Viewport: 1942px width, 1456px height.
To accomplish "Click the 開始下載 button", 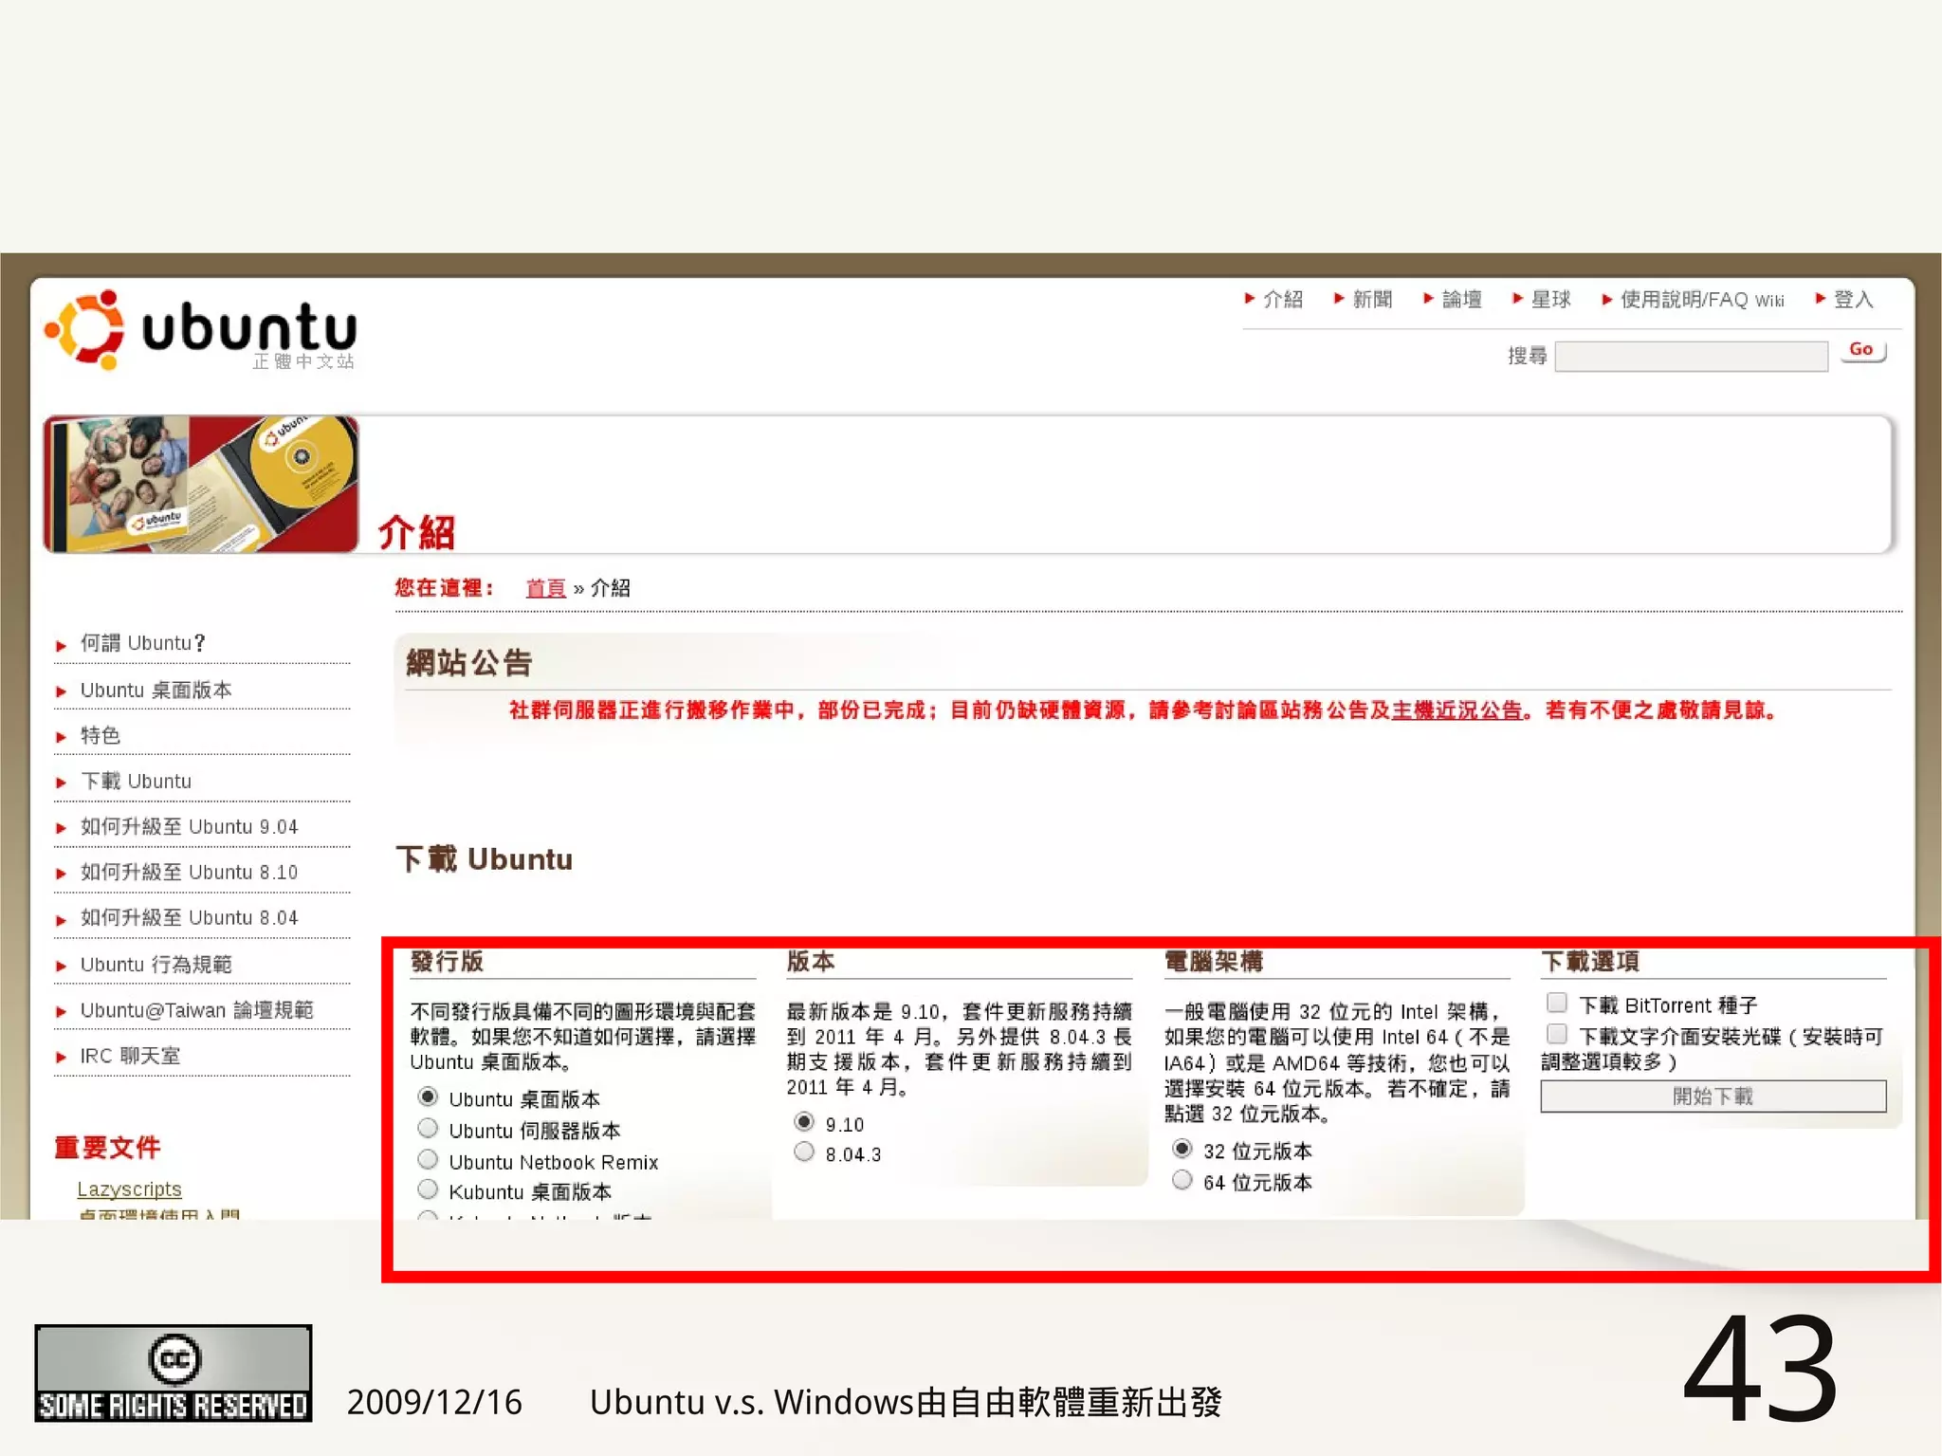I will pyautogui.click(x=1713, y=1097).
